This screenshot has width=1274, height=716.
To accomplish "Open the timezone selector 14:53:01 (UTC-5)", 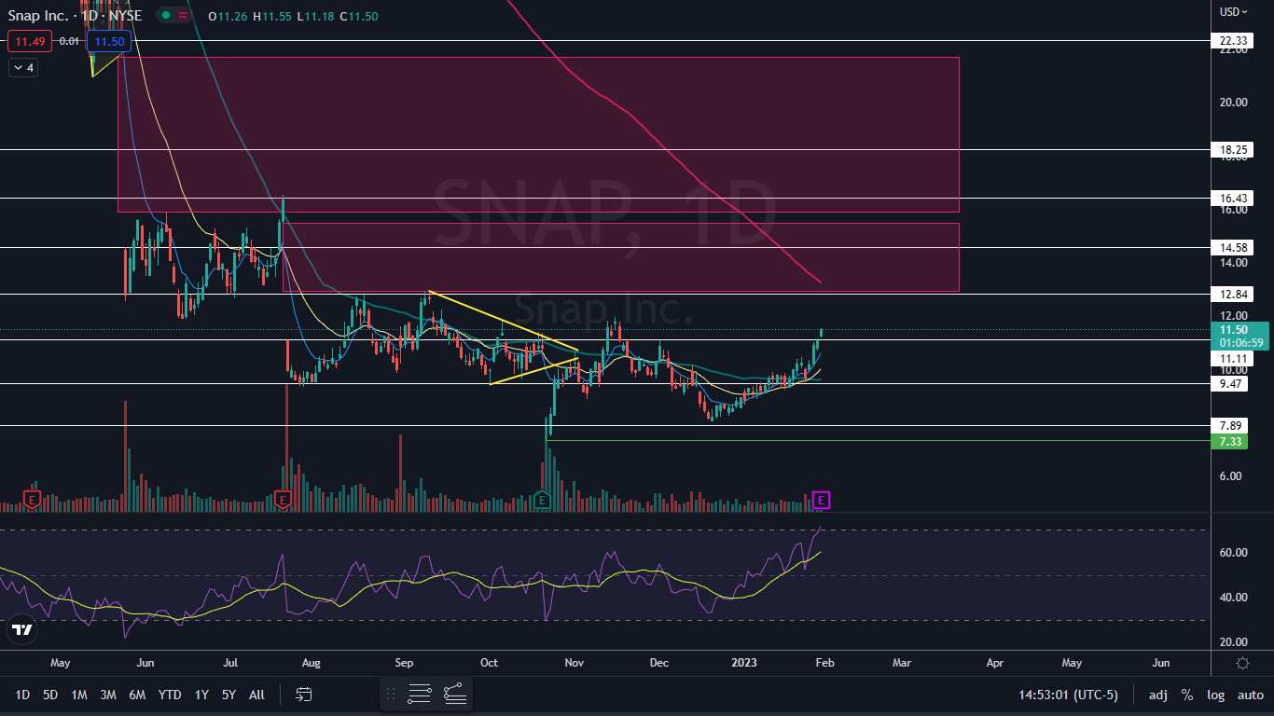I will tap(1068, 695).
